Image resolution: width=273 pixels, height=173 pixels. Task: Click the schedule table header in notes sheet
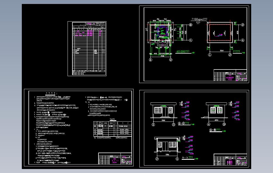click(113, 123)
